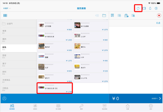Tap the gift box icon
Image resolution: width=163 pixels, height=112 pixels.
[x=126, y=16]
